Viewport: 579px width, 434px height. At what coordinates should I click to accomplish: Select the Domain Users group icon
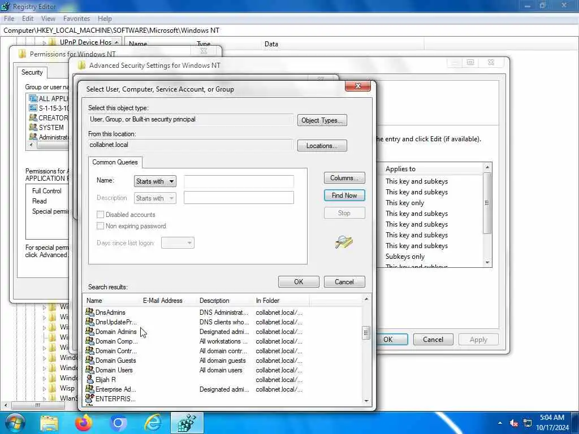90,370
